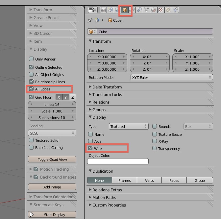This screenshot has width=221, height=219.
Task: Open the World properties globe icon
Action: tap(117, 10)
